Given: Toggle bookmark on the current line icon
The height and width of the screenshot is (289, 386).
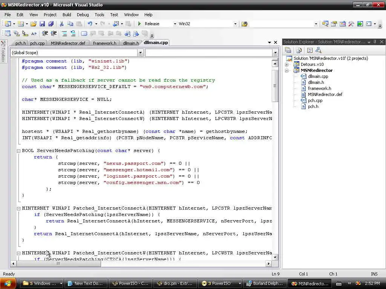Looking at the screenshot, I should 84,33.
